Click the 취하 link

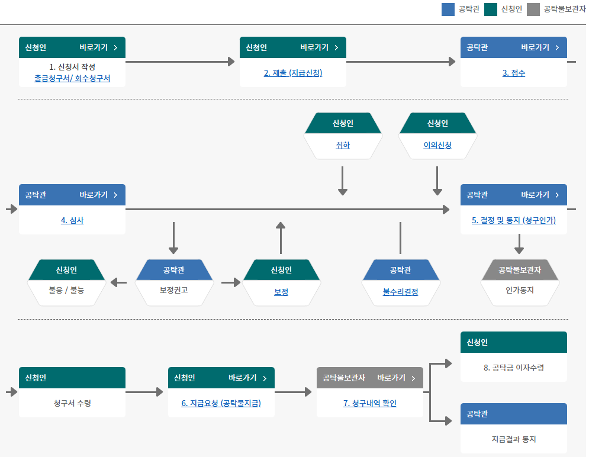343,145
